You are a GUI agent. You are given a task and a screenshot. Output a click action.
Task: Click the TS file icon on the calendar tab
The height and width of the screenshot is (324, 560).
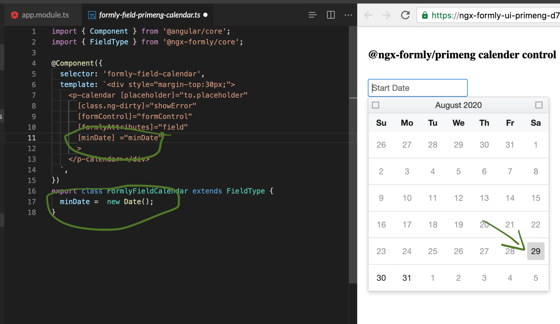pyautogui.click(x=92, y=15)
